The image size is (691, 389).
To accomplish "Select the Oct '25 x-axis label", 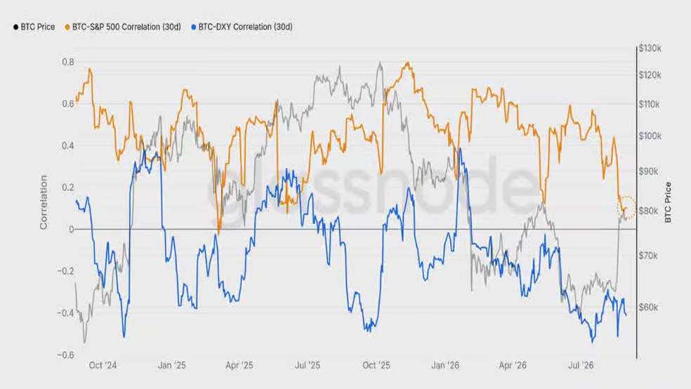I will pos(376,365).
